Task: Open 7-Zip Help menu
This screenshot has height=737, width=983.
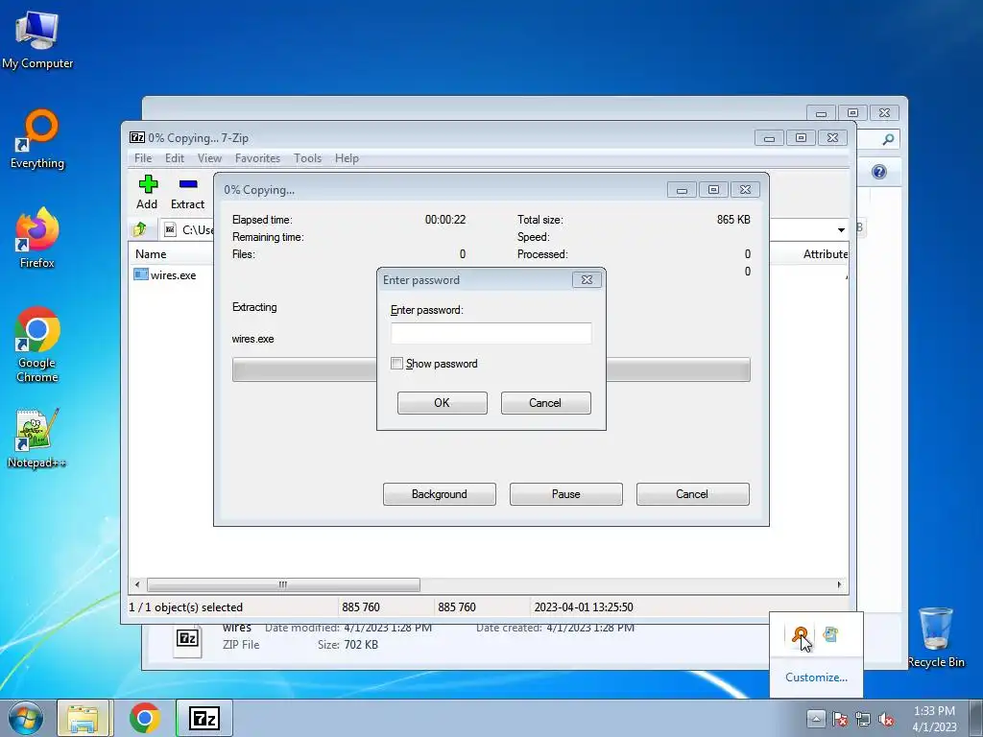Action: (x=347, y=158)
